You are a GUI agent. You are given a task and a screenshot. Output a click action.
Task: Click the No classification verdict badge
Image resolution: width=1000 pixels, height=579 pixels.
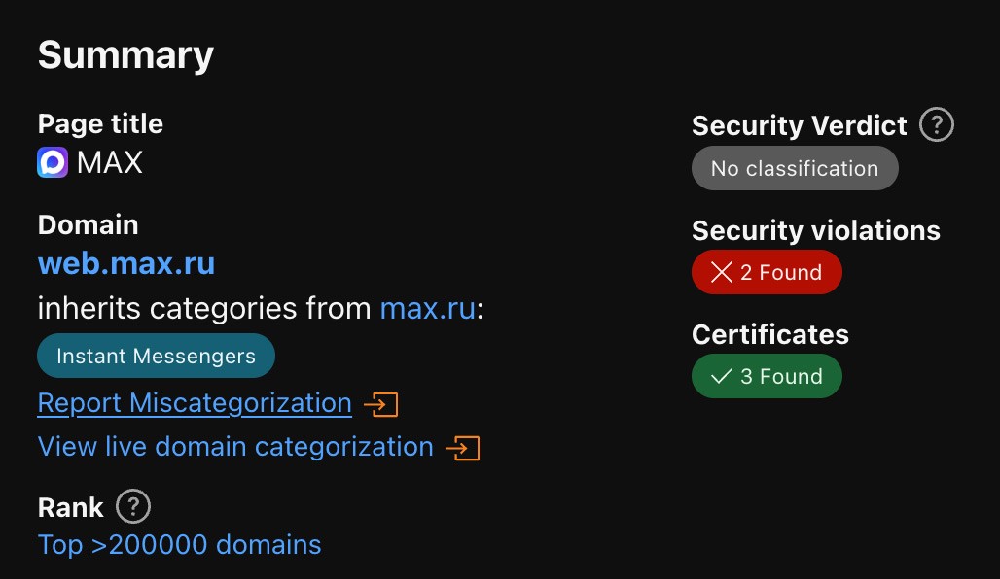pos(795,168)
